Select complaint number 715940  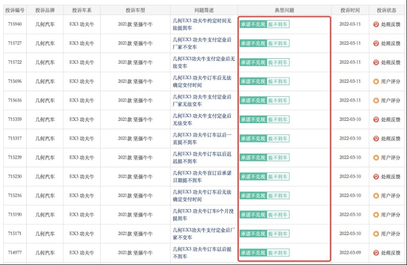click(15, 24)
